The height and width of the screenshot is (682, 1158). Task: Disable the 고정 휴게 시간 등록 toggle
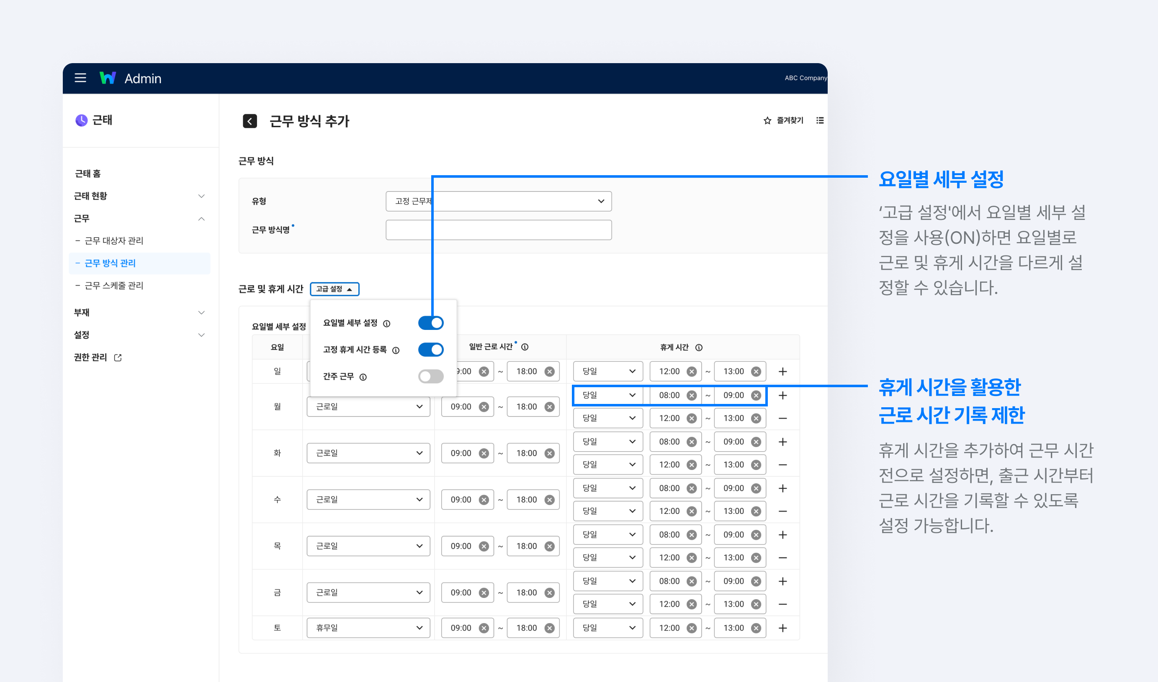point(431,349)
